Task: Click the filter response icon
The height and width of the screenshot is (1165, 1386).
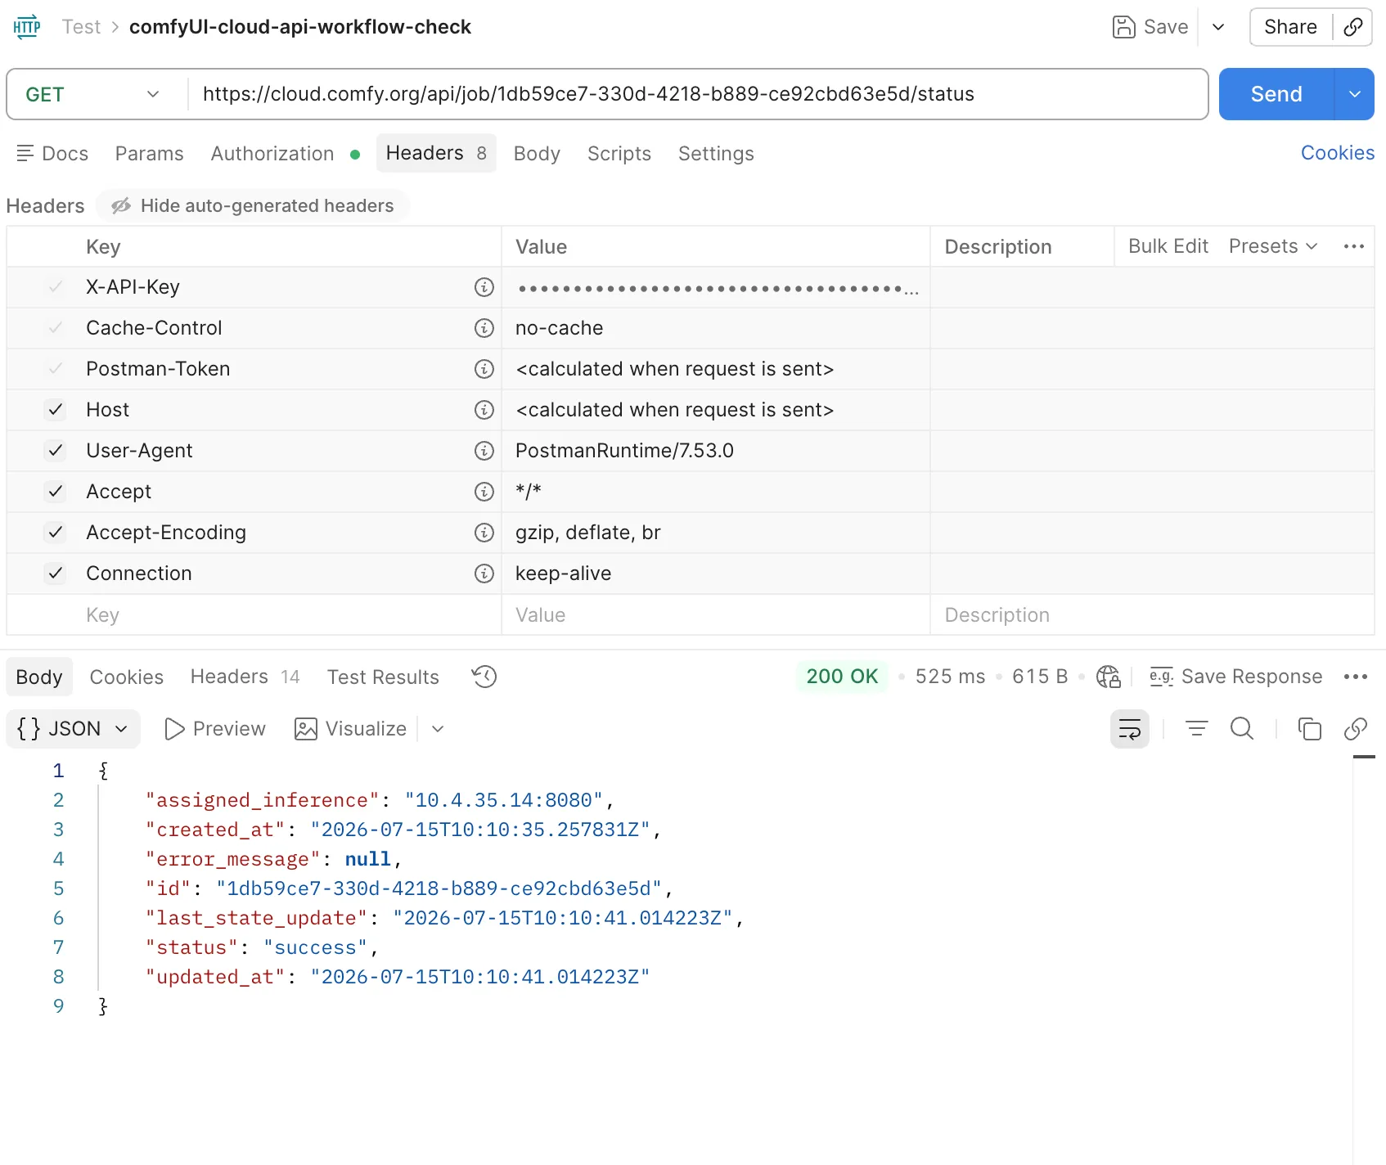Action: 1197,728
